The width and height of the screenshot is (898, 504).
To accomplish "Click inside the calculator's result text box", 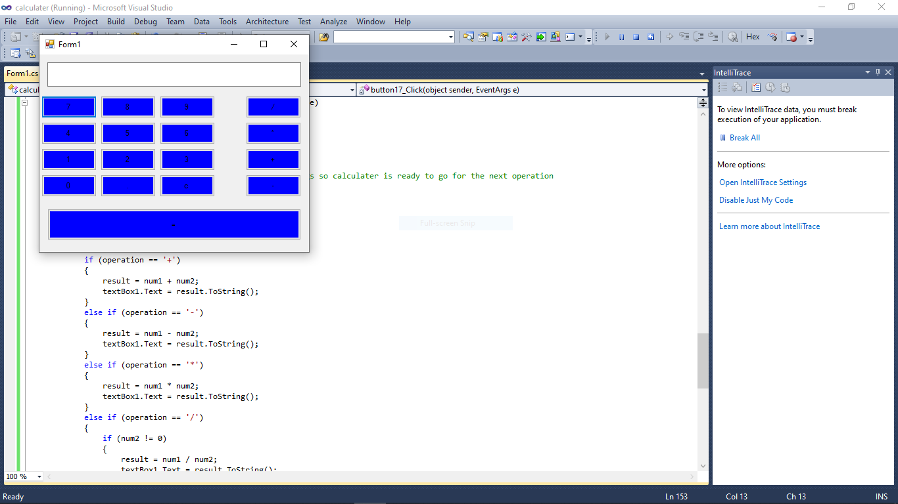I will coord(174,74).
